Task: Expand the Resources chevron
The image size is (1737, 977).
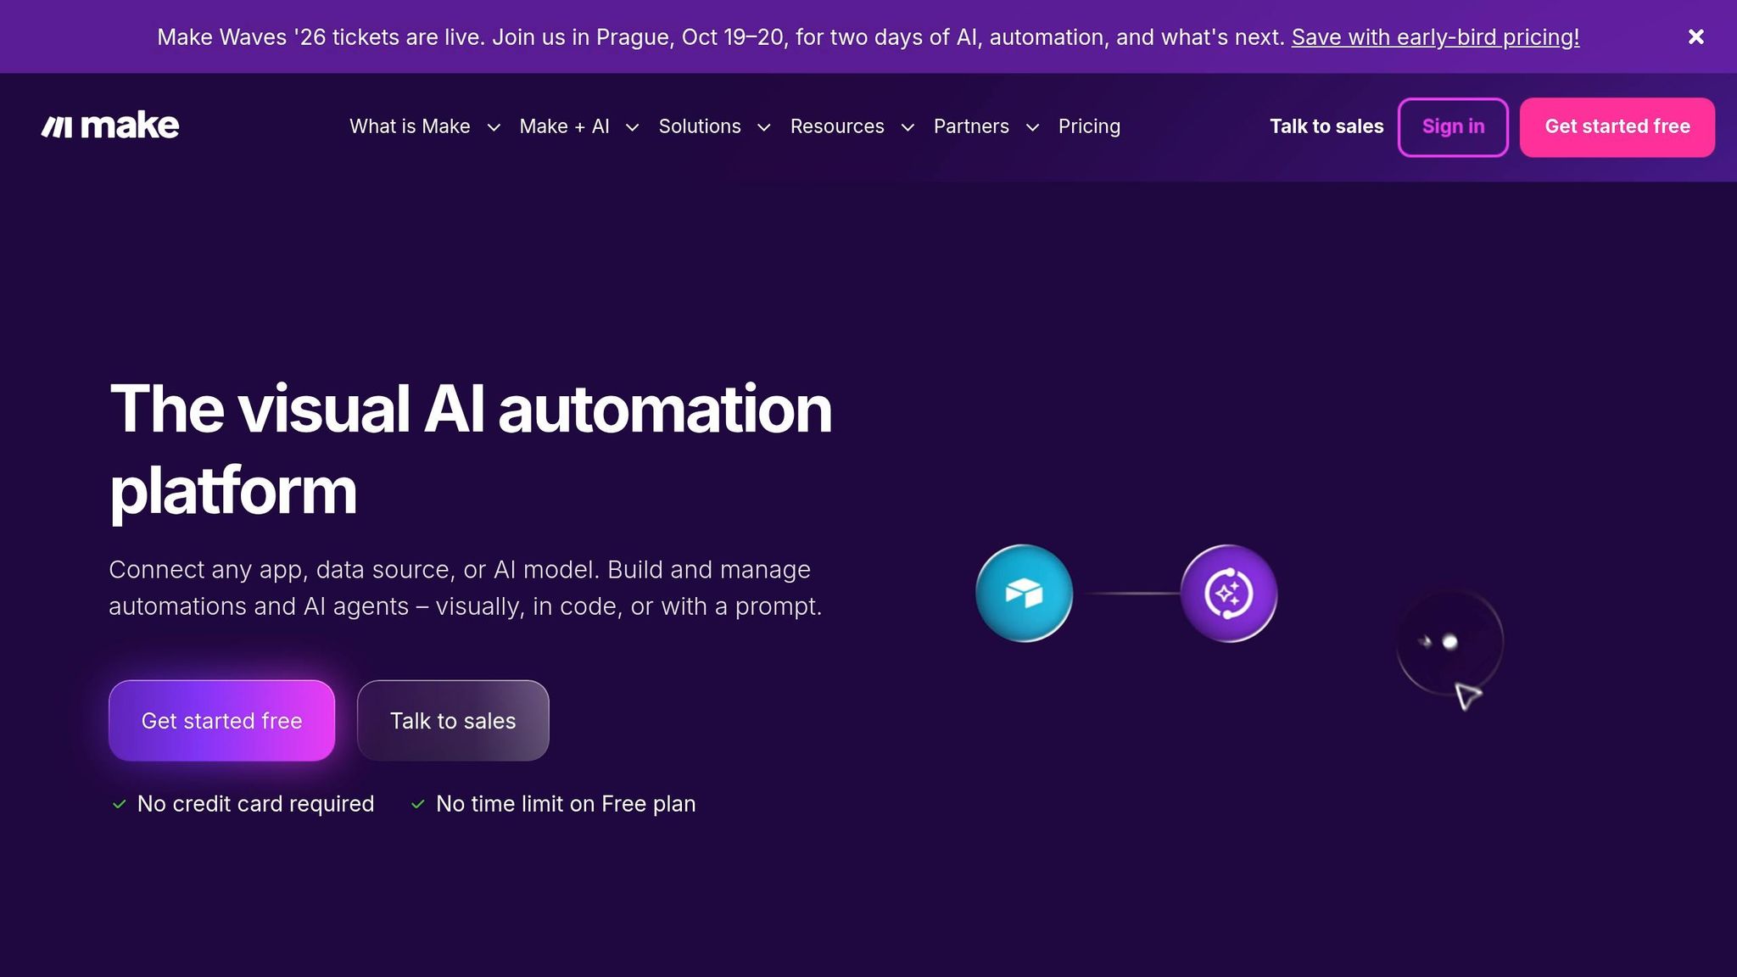Action: (908, 127)
